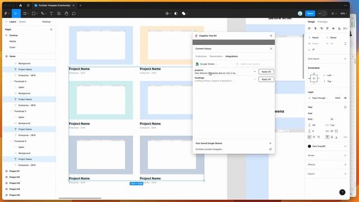The image size is (359, 202).
Task: Set text vertical align bottom
Action: click(x=337, y=137)
